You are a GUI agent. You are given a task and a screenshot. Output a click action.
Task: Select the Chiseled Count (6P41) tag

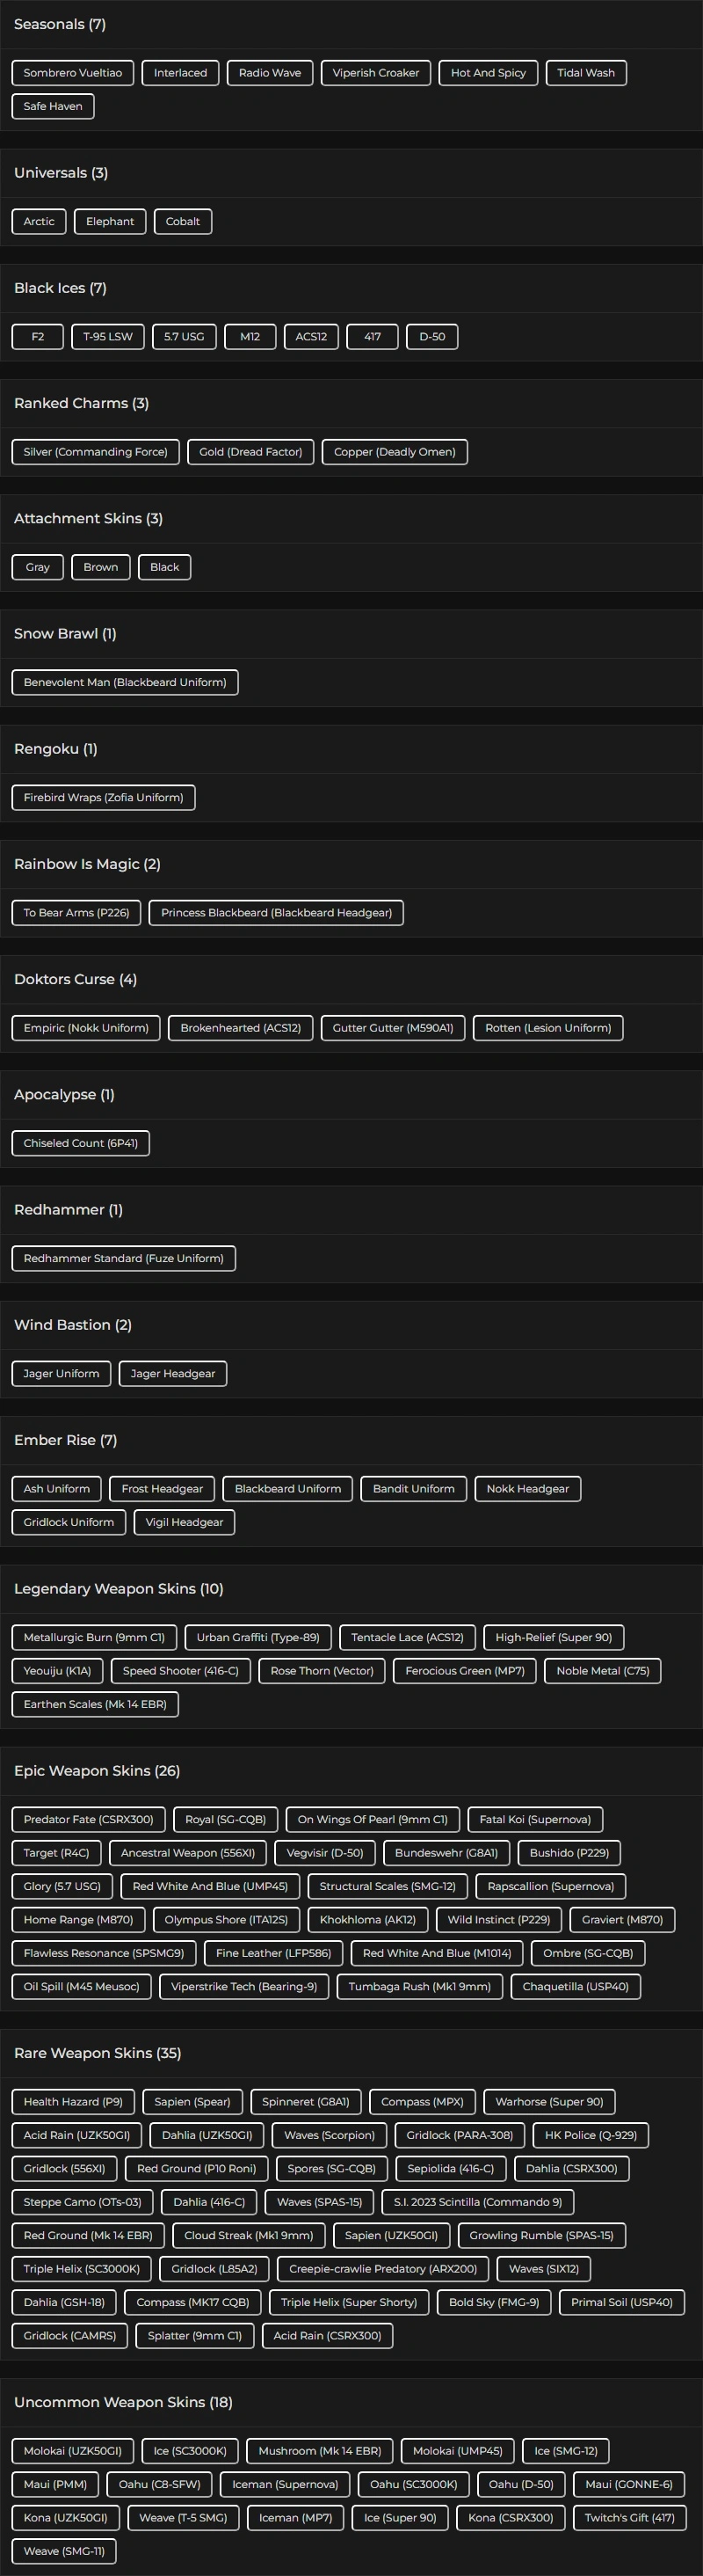coord(80,1143)
